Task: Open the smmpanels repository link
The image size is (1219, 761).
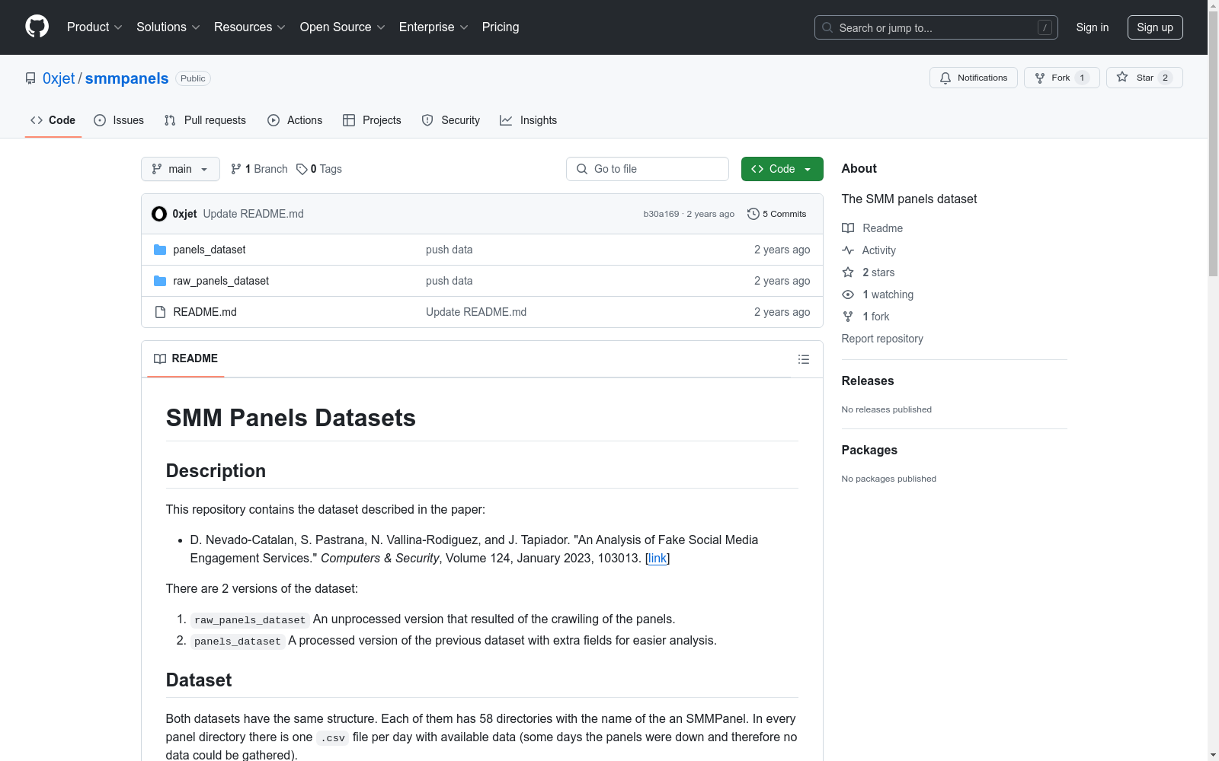Action: 126,78
